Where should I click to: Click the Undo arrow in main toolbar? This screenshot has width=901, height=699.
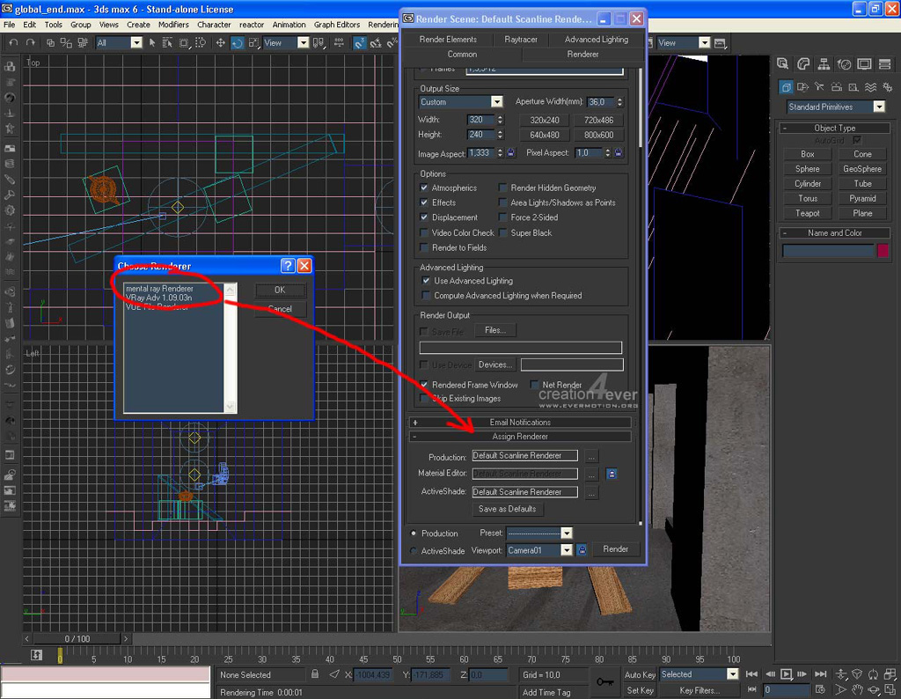point(14,42)
